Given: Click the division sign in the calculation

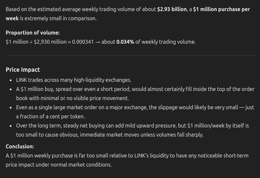Looking at the screenshot, I should point(31,42).
